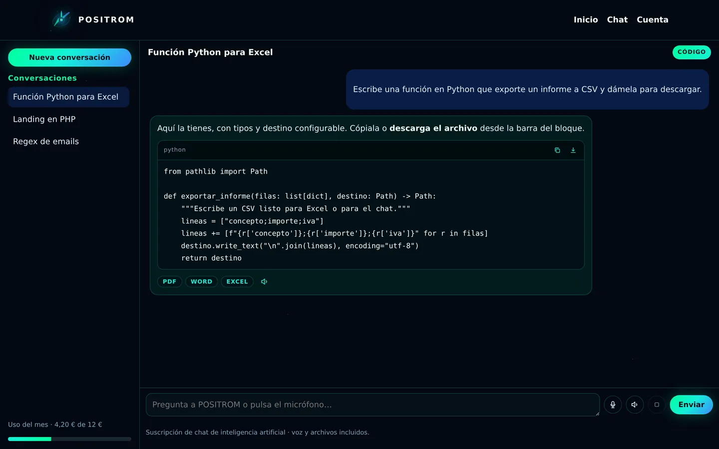Go to Inicio in the top navigation

coord(586,20)
